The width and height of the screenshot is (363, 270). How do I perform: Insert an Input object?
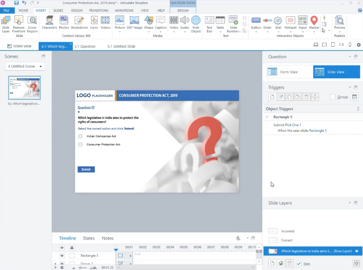point(302,22)
